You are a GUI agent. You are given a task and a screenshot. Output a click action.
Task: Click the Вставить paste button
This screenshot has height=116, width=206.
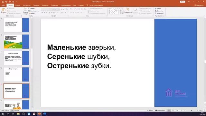tap(4, 11)
